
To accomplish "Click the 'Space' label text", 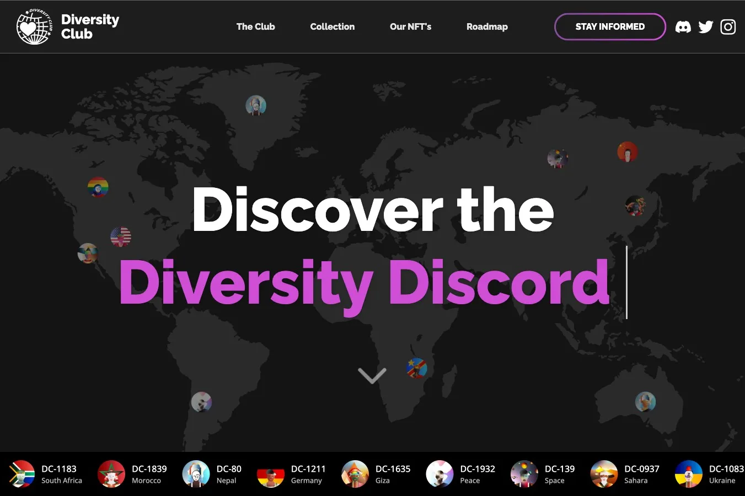I will (x=555, y=481).
